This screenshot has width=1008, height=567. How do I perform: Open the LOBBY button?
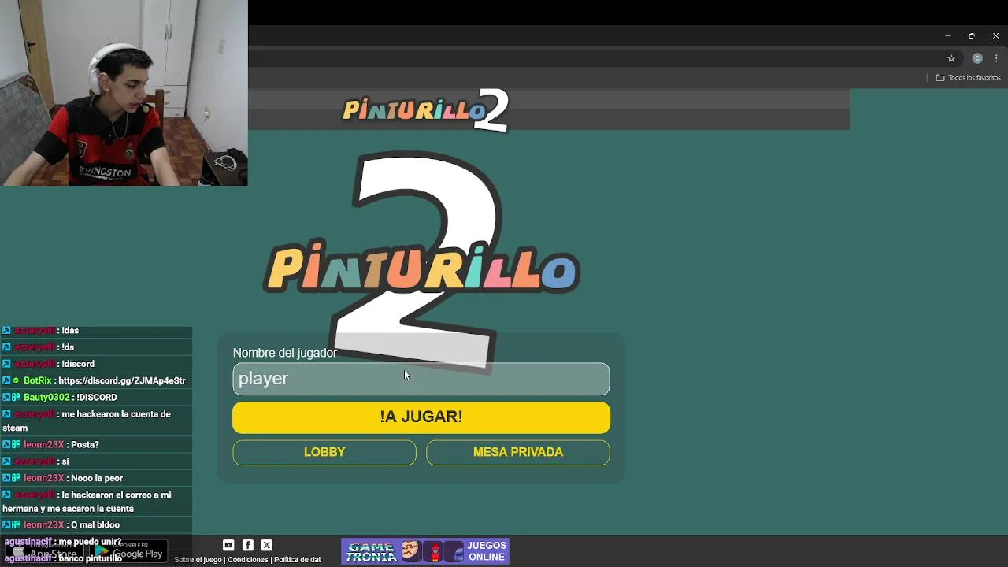[x=324, y=452]
